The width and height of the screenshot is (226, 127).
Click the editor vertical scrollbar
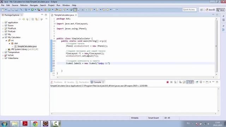coord(216,46)
